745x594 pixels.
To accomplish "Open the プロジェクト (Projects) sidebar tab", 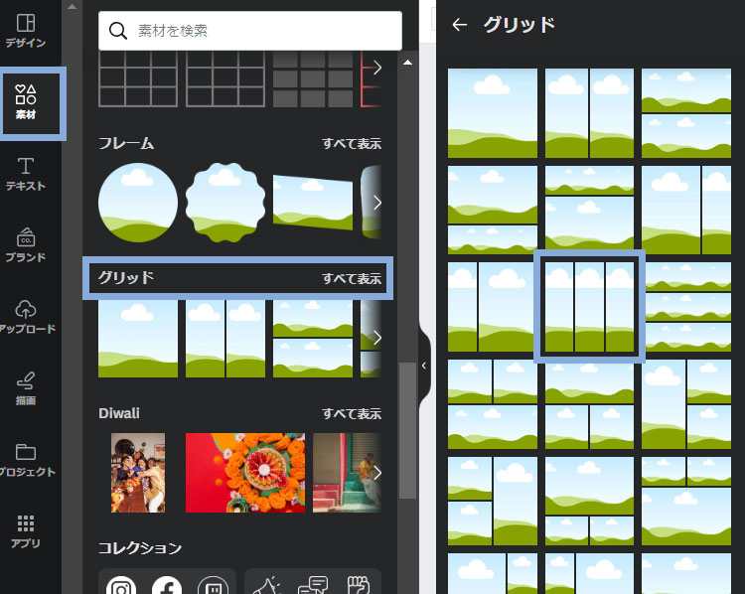I will 26,460.
